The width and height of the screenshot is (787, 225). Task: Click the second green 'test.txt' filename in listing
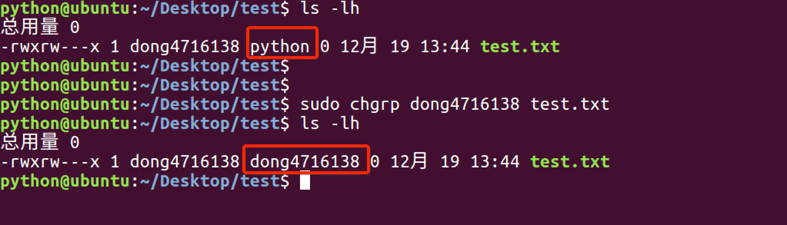(570, 162)
